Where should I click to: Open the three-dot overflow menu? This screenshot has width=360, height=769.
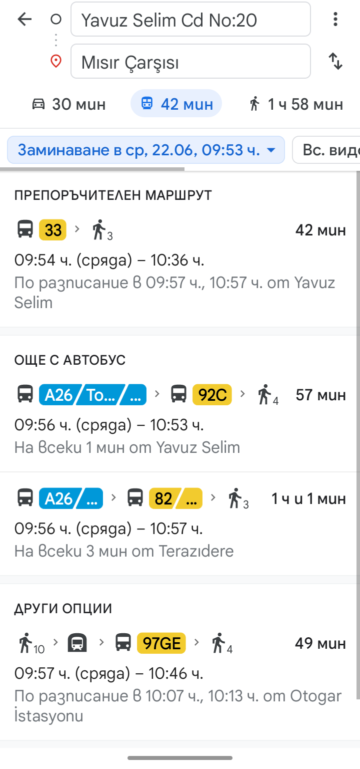(x=335, y=20)
